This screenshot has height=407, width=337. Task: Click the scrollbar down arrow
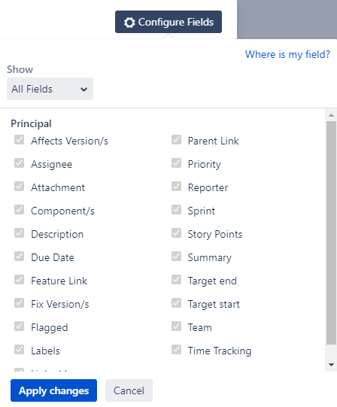point(331,365)
